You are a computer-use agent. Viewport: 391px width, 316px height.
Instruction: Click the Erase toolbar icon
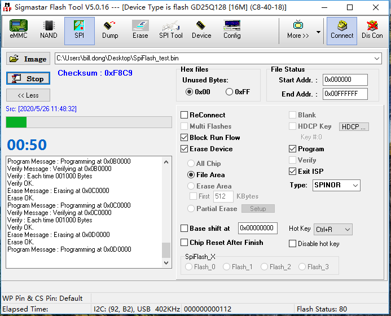140,29
